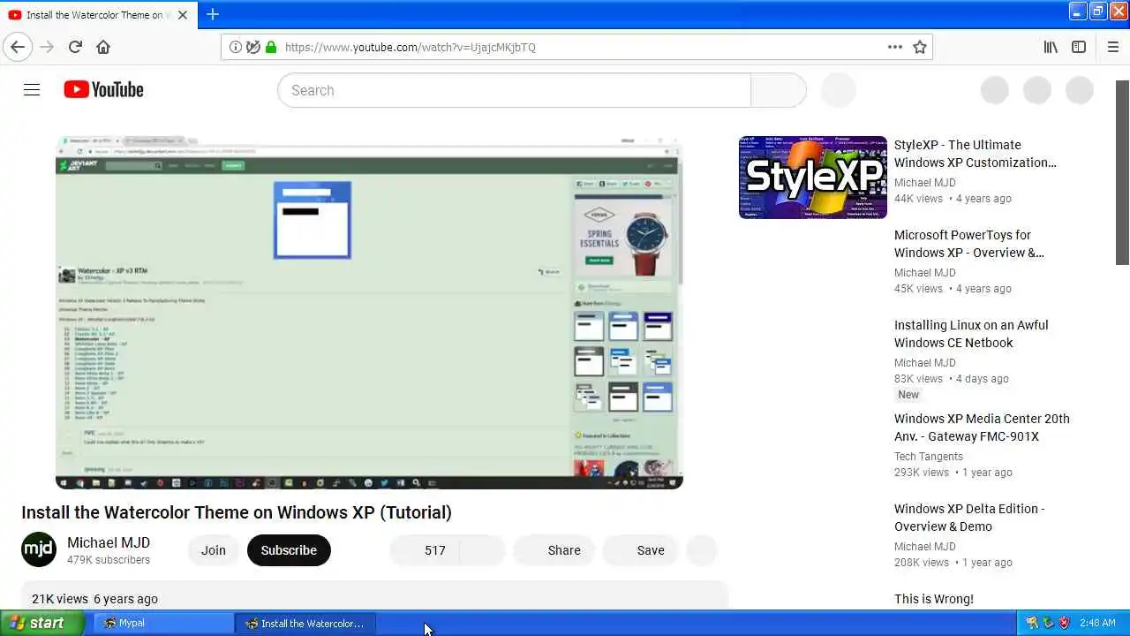Open page actions three-dot menu
The height and width of the screenshot is (636, 1130).
pyautogui.click(x=895, y=47)
